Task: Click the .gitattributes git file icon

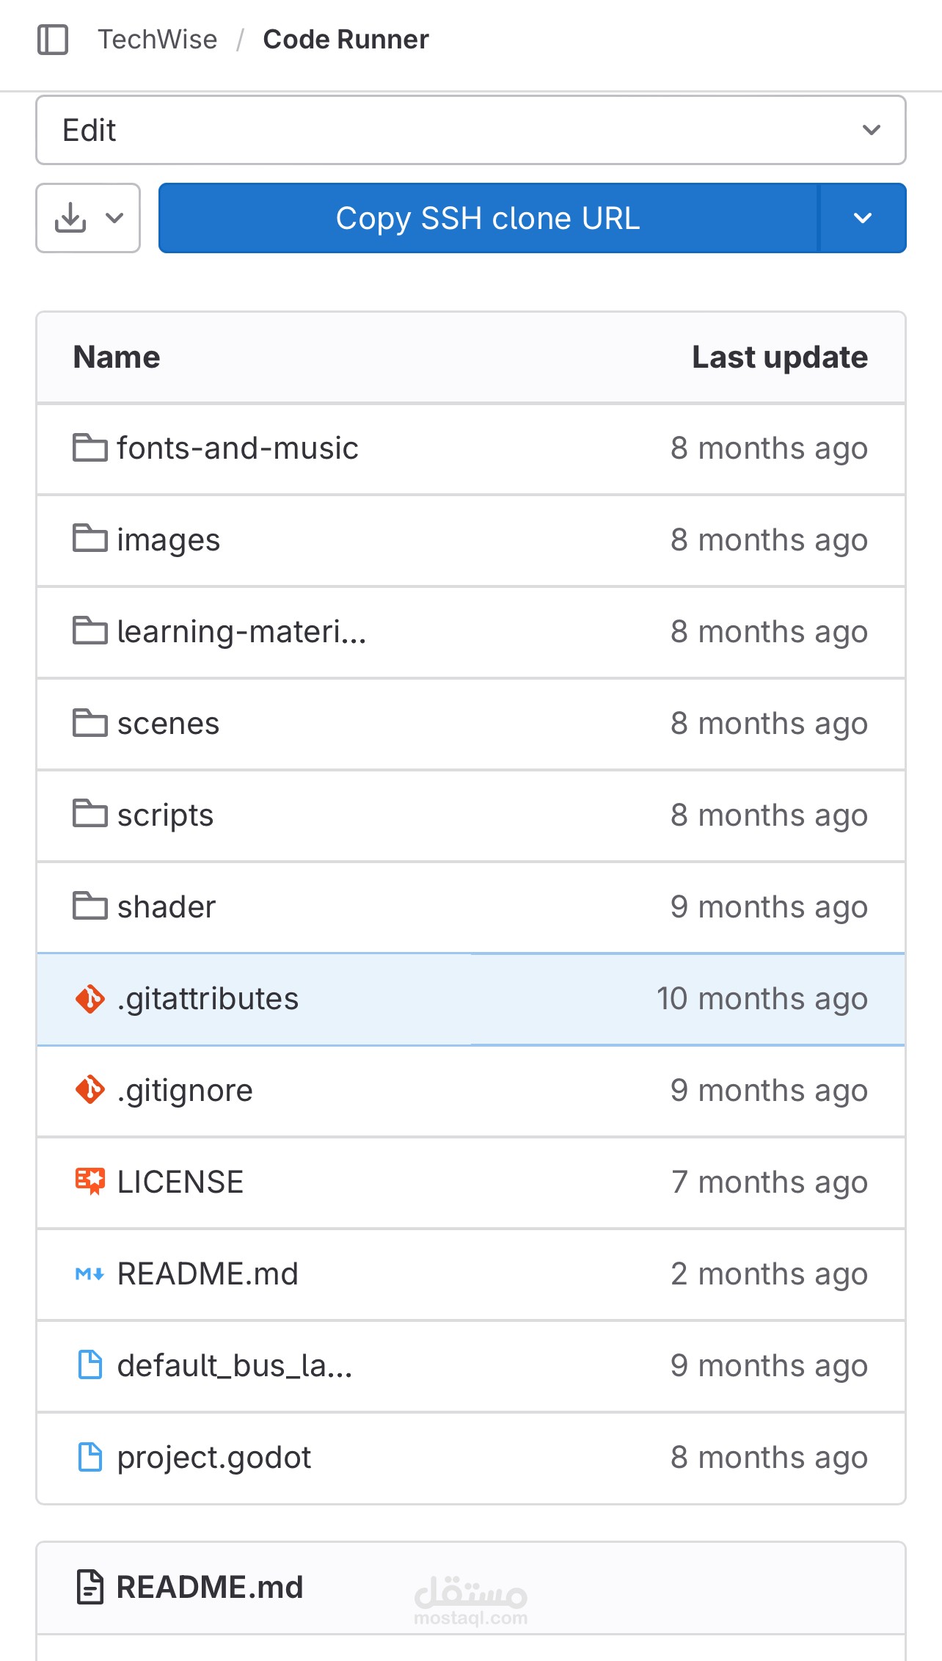Action: (x=90, y=999)
